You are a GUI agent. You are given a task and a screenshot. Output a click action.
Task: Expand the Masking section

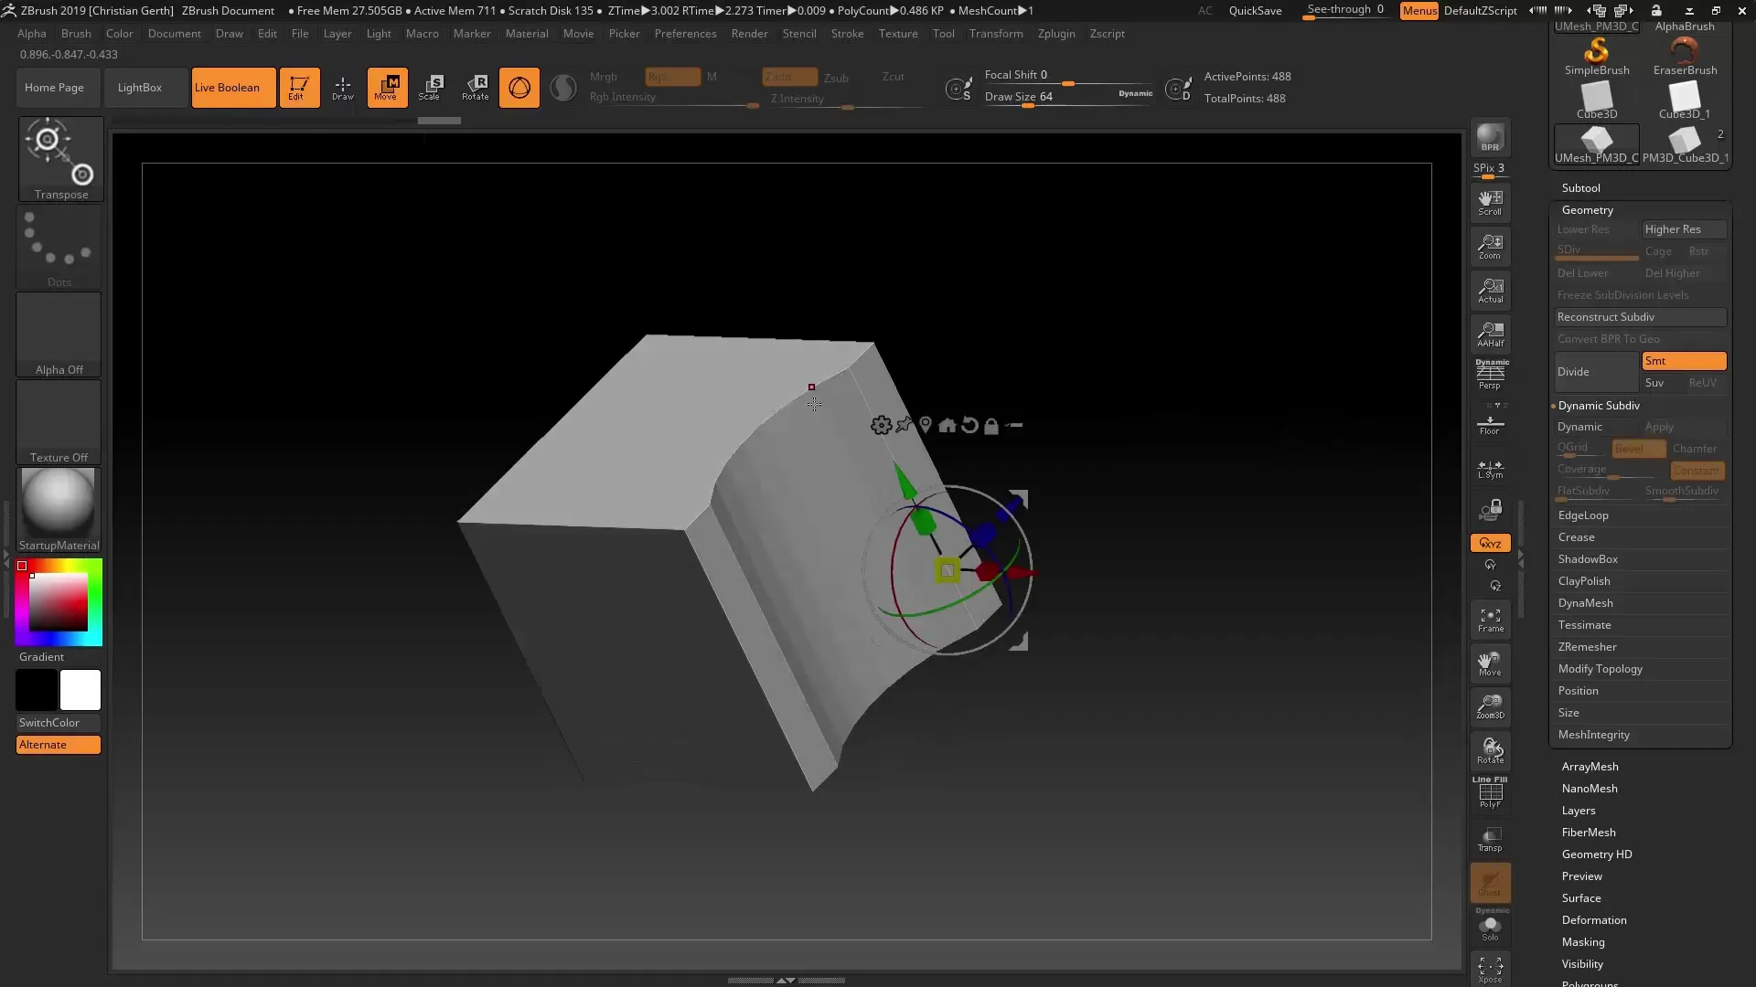(1582, 942)
